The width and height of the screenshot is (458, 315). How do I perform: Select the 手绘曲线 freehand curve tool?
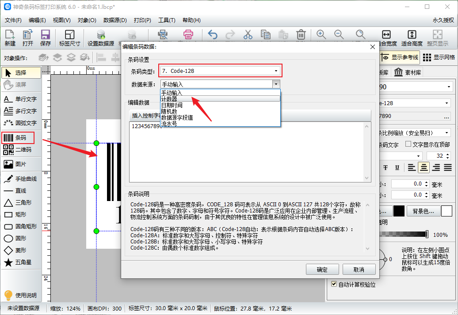point(21,178)
